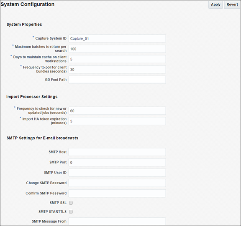Click the Confirm SMTP Password label
241x226 pixels.
46,193
